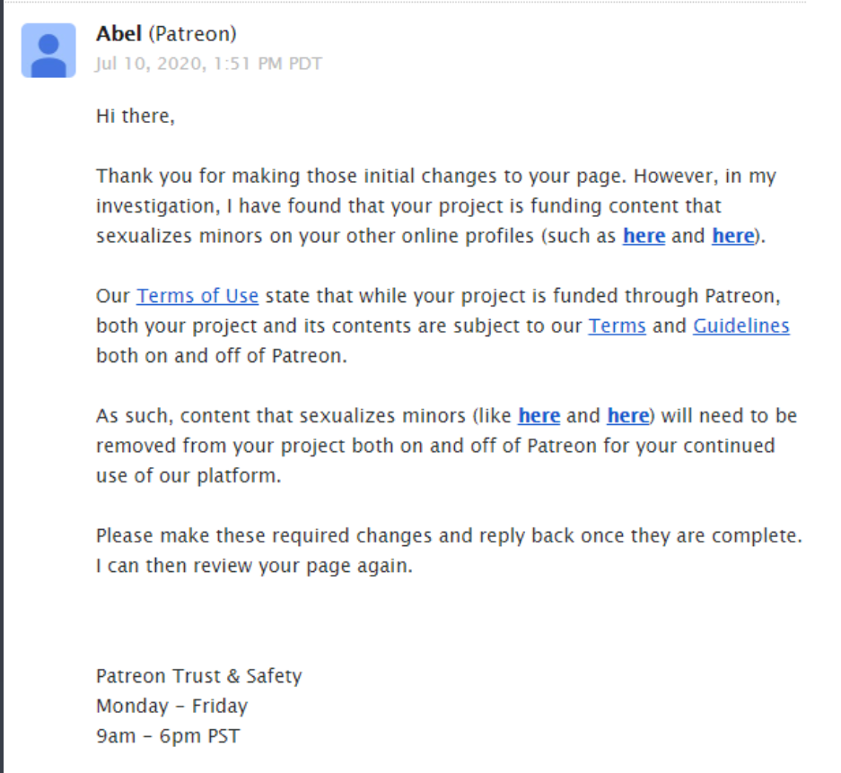Image resolution: width=841 pixels, height=773 pixels.
Task: Click the Jul 10, 2020 timestamp
Action: (x=209, y=64)
